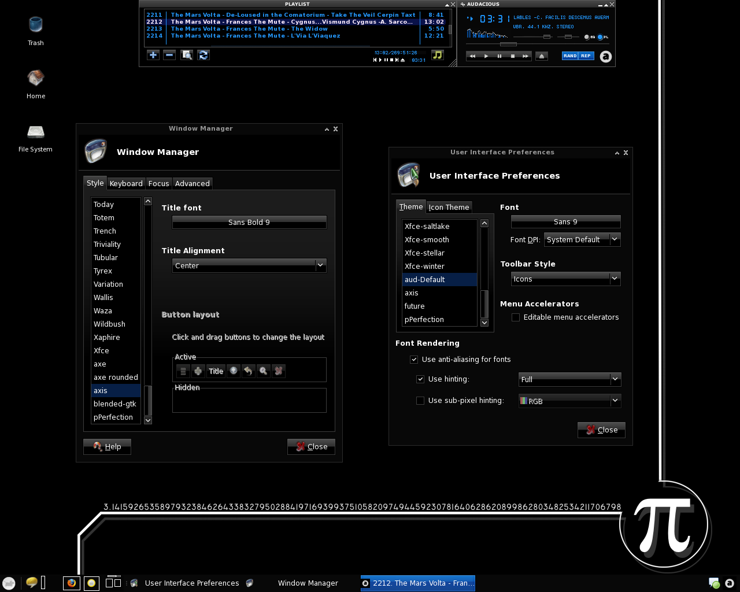The height and width of the screenshot is (592, 740).
Task: Open the Title Alignment Center dropdown
Action: click(249, 265)
